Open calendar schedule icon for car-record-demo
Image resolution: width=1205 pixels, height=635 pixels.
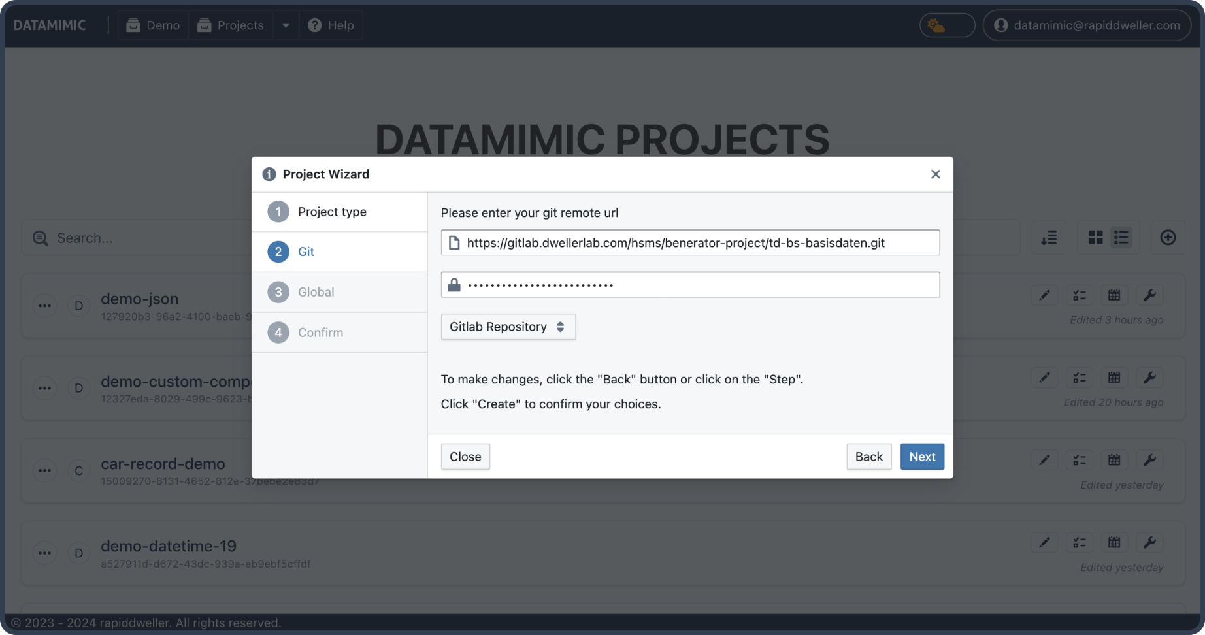click(1114, 460)
